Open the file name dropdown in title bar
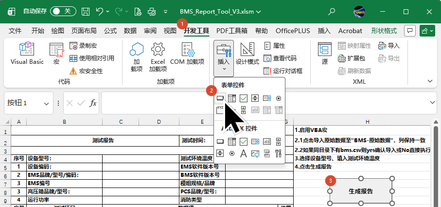This screenshot has height=207, width=441. [x=258, y=11]
